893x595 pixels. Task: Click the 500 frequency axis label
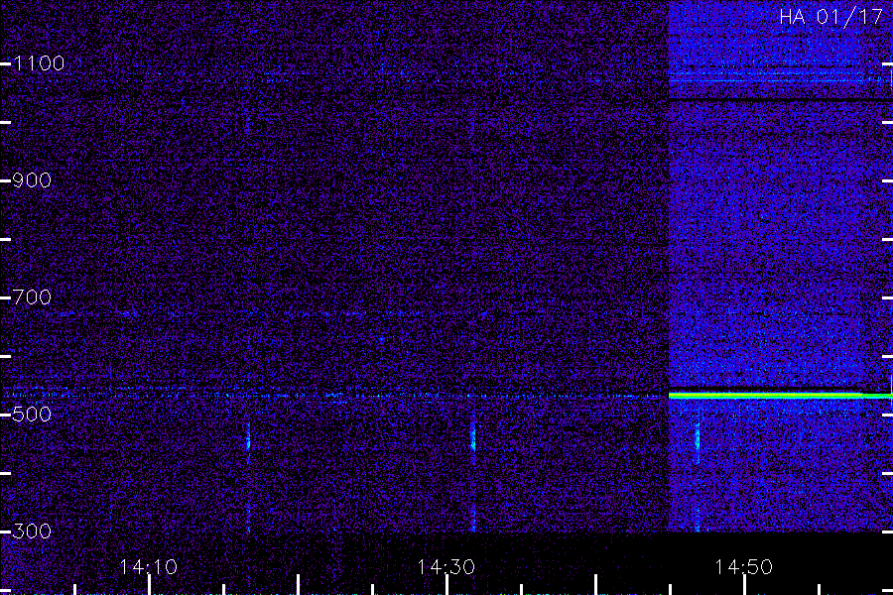click(32, 414)
